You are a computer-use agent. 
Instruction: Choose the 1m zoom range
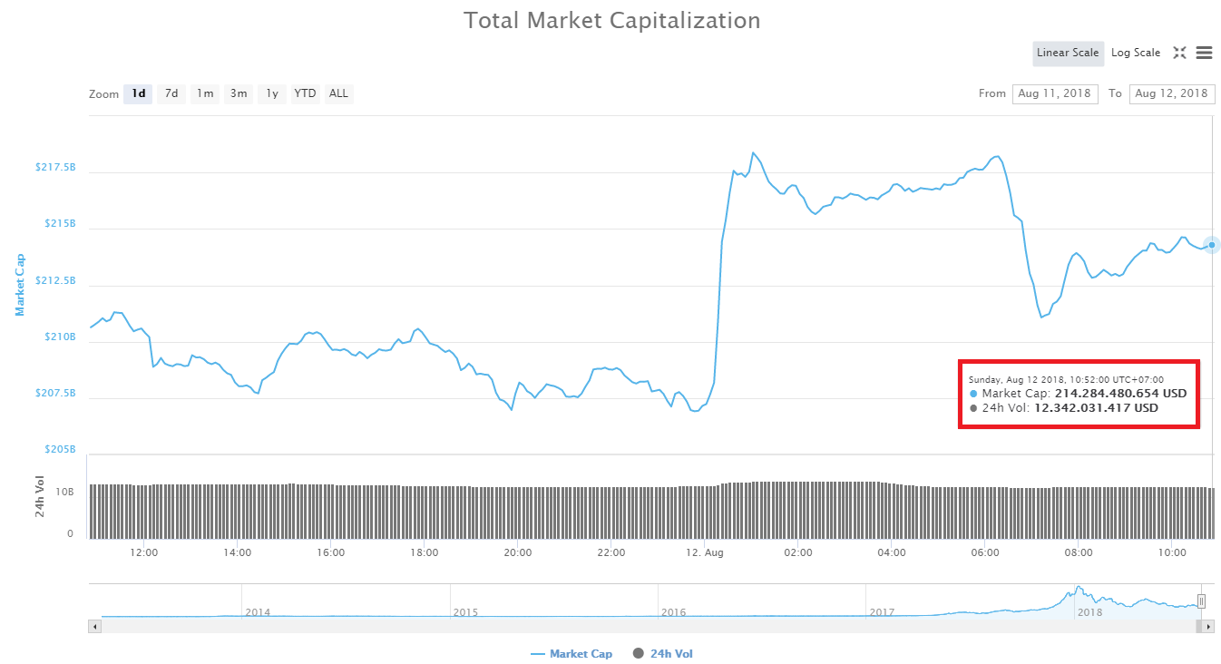[204, 93]
